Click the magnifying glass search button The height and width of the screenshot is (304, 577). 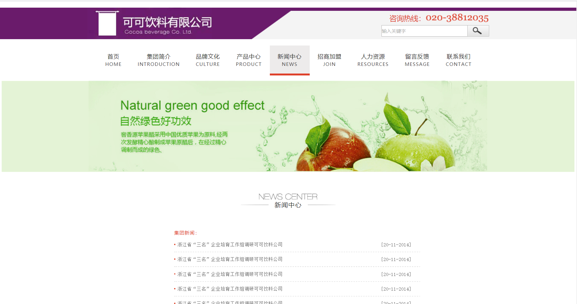[x=478, y=31]
